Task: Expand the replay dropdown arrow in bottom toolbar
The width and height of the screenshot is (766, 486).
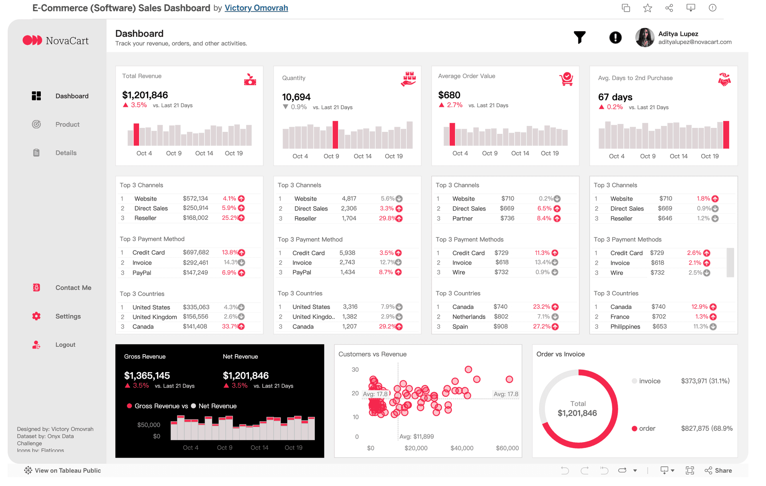Action: (635, 470)
